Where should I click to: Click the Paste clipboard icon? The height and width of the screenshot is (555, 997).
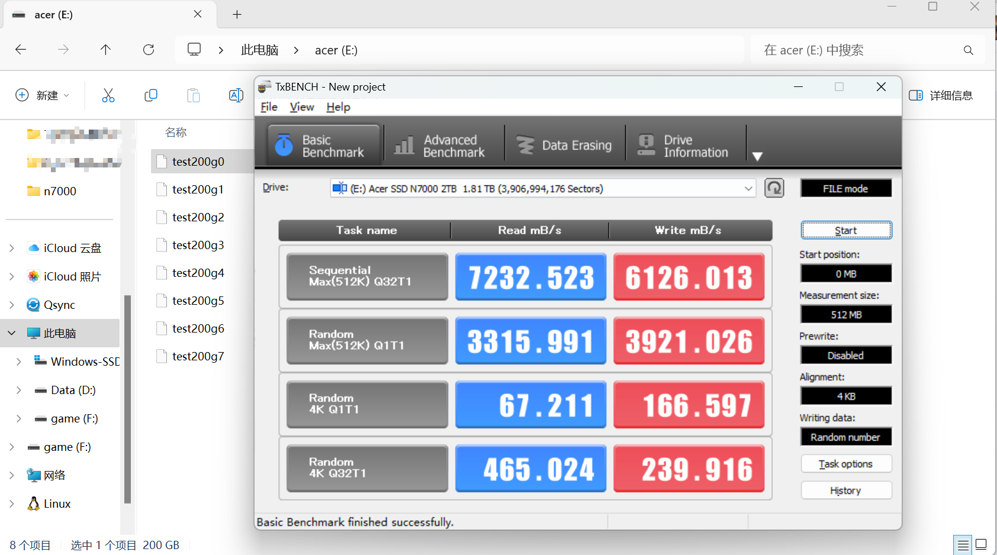[x=194, y=95]
